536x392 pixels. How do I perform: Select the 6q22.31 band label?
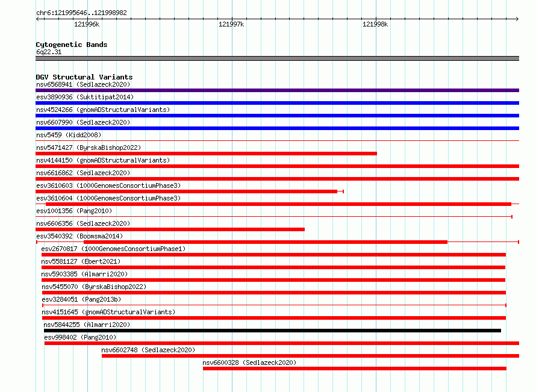(49, 52)
